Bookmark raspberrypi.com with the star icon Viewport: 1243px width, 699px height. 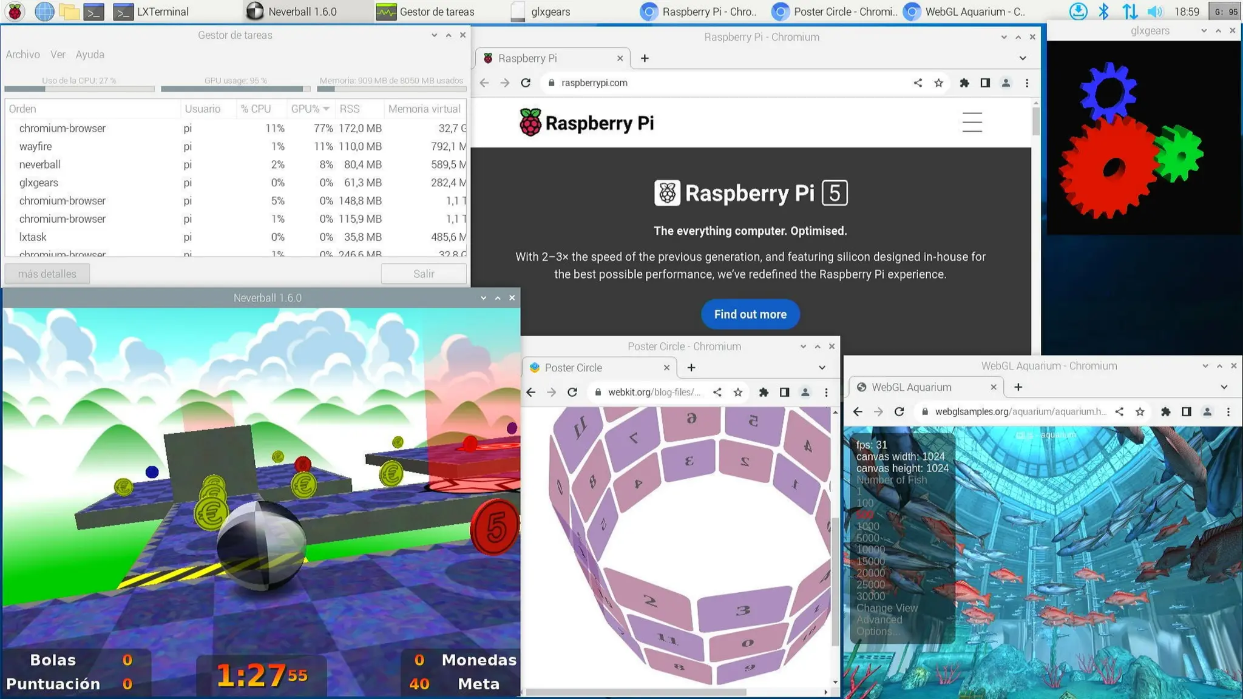pyautogui.click(x=938, y=83)
